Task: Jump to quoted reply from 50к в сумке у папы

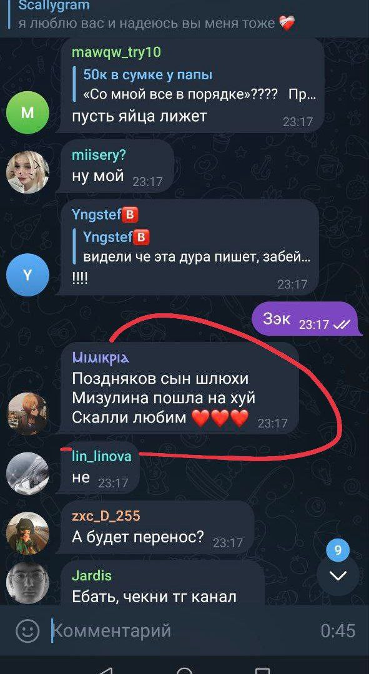Action: point(195,85)
